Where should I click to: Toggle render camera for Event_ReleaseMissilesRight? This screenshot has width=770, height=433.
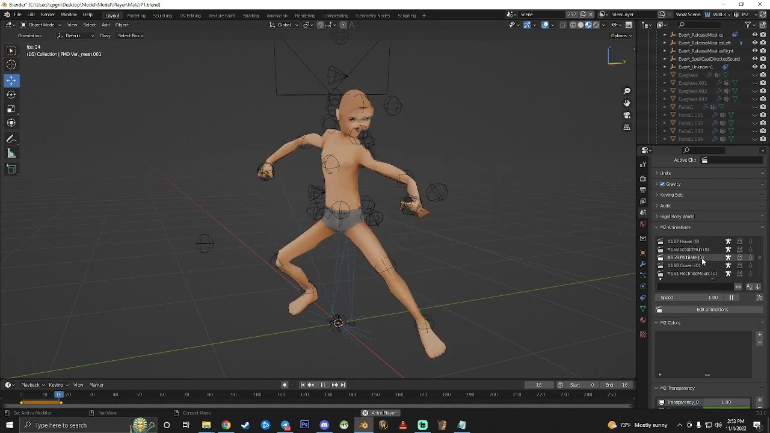click(763, 51)
